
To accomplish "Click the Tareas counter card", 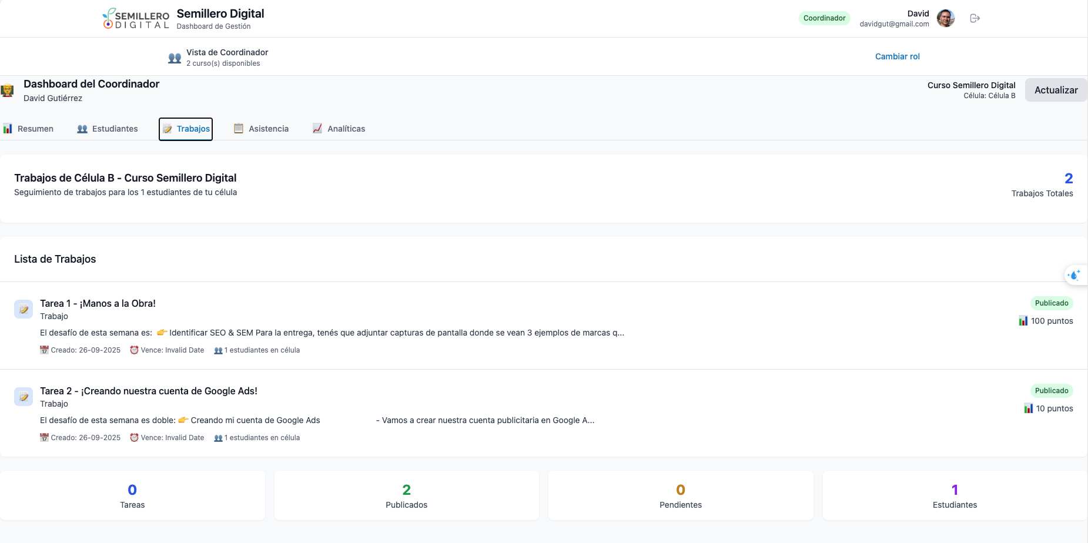I will click(x=132, y=495).
